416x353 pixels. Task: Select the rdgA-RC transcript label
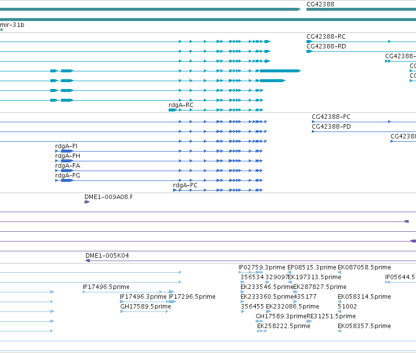(181, 105)
